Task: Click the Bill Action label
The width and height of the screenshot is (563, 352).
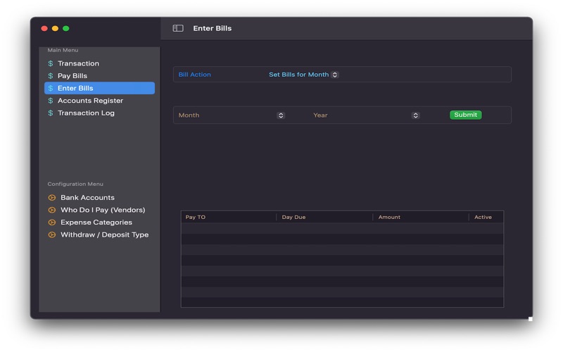Action: [195, 75]
